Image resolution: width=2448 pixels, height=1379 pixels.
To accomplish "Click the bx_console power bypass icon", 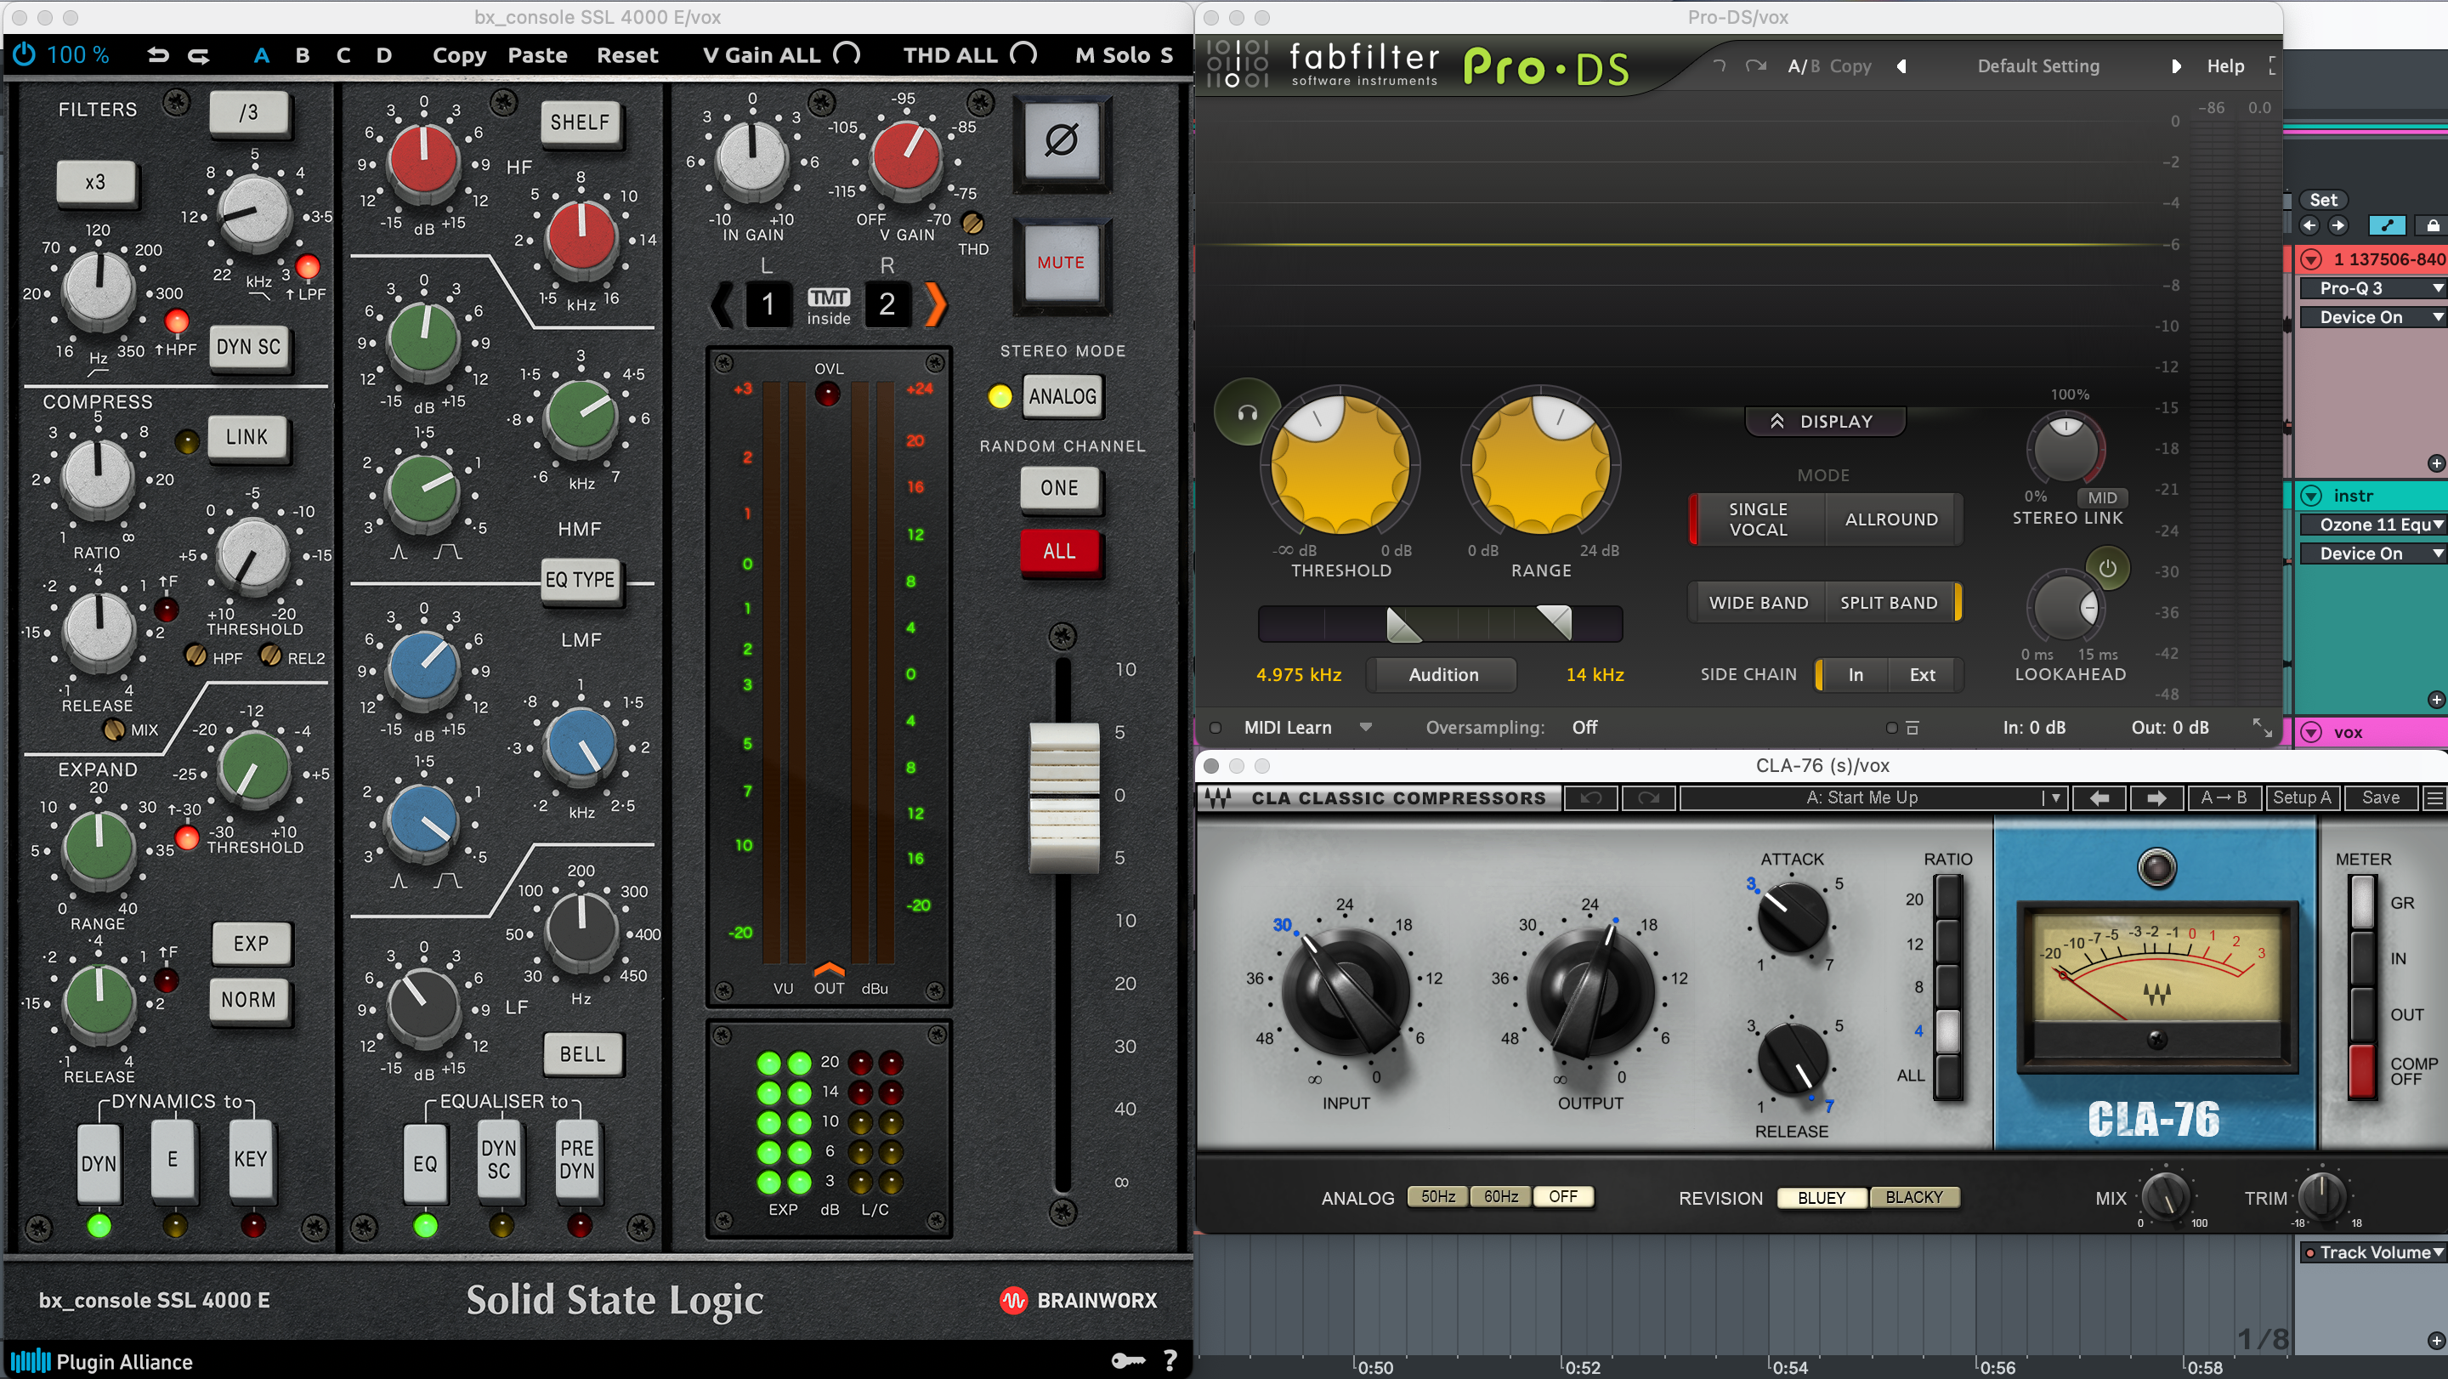I will [24, 55].
